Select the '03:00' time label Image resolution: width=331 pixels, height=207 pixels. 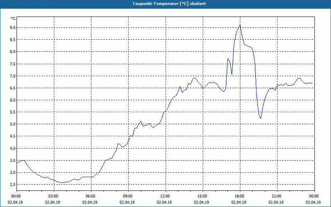point(53,196)
